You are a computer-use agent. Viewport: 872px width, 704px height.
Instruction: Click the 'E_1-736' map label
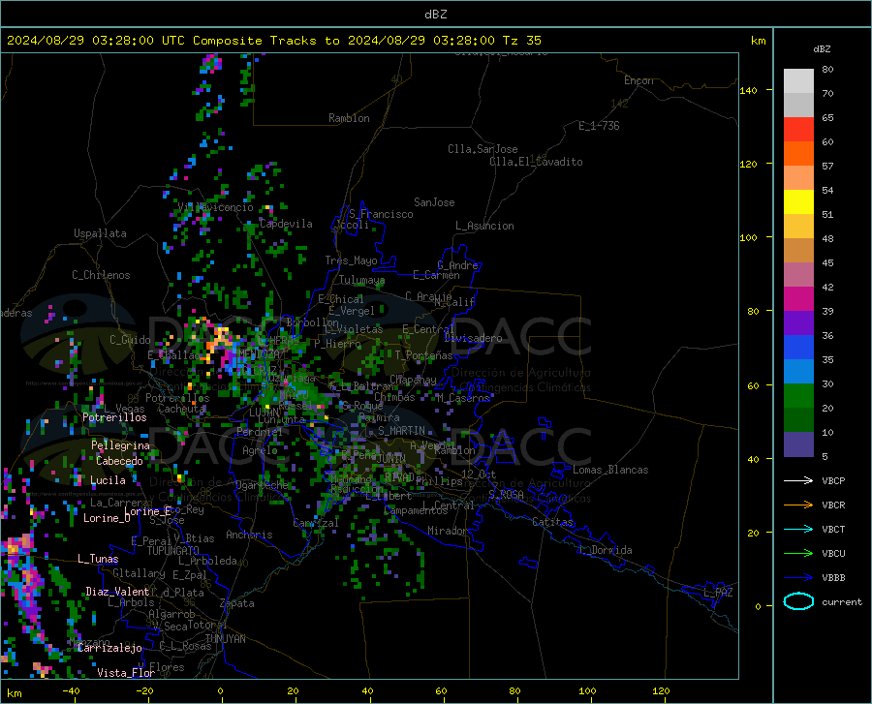click(x=599, y=126)
